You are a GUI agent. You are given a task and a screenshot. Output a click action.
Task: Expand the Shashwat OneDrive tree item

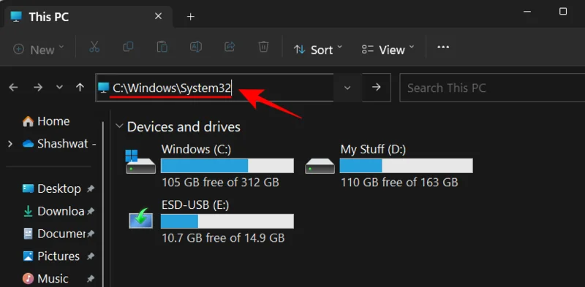(10, 144)
